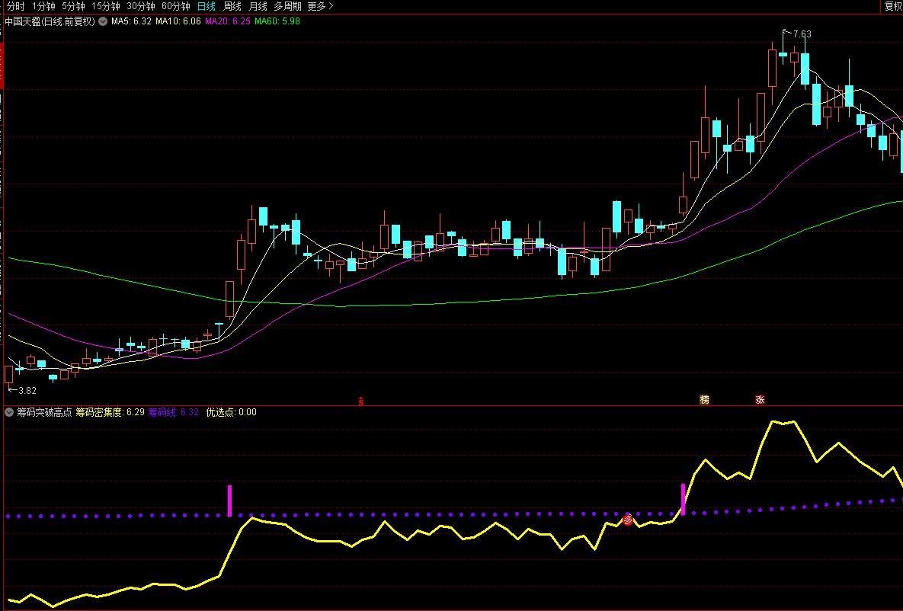Switch to the 周线 weekly tab
The width and height of the screenshot is (903, 611).
[x=232, y=6]
